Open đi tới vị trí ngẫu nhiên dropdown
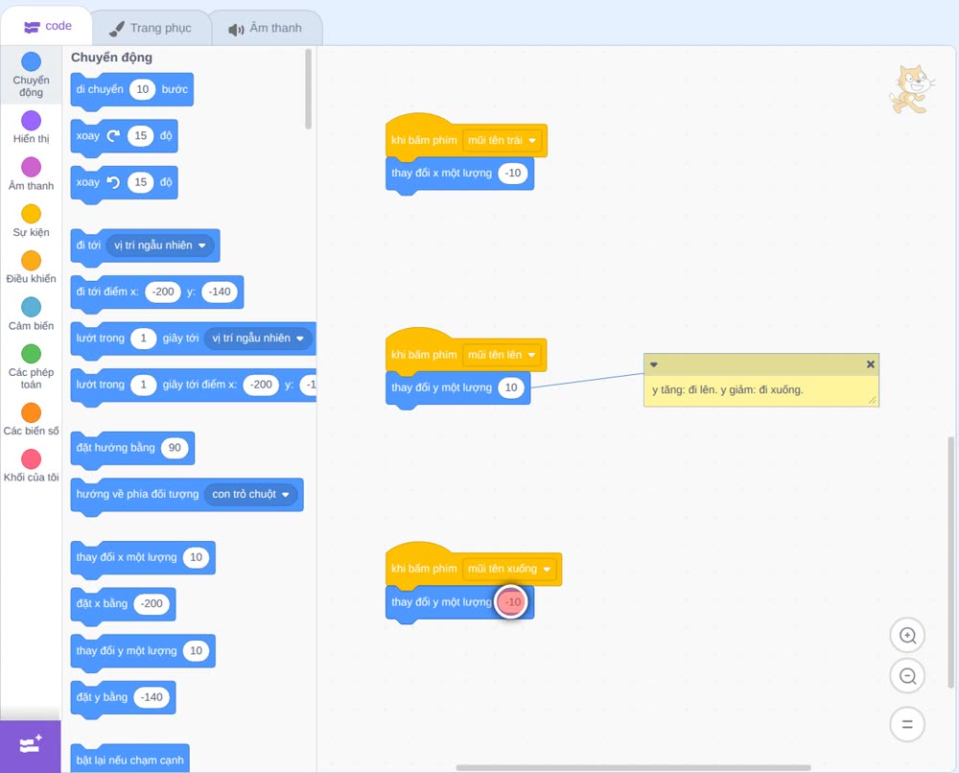 159,246
